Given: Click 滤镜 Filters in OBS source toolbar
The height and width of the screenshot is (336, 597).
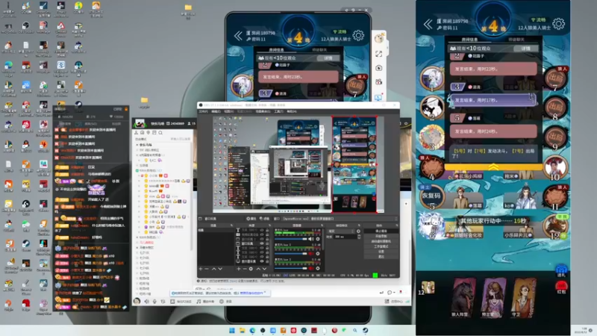Looking at the screenshot, I should coord(264,219).
